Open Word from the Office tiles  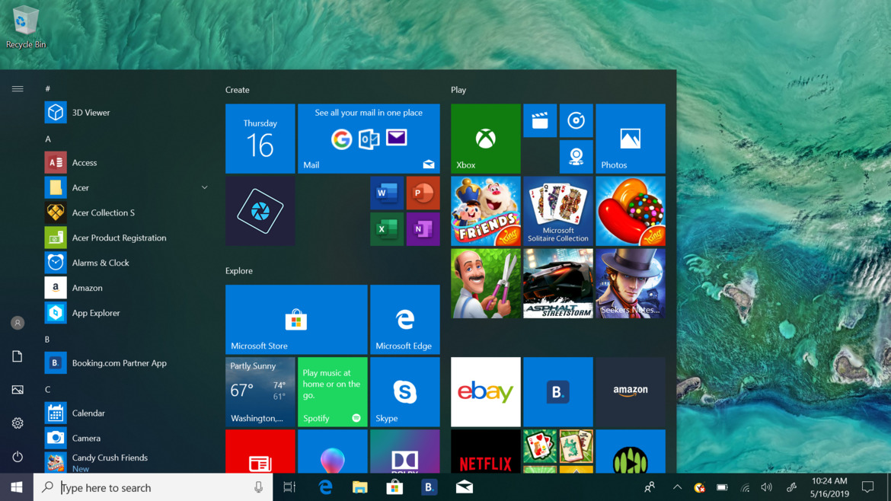(x=387, y=193)
